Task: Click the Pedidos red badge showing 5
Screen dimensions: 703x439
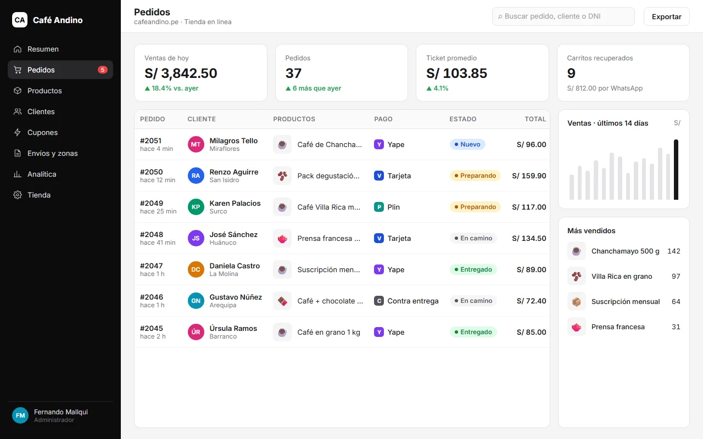Action: tap(103, 70)
